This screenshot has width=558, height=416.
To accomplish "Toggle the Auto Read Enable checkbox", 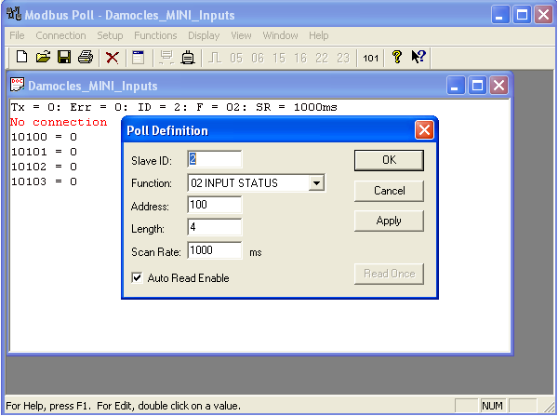I will [137, 278].
